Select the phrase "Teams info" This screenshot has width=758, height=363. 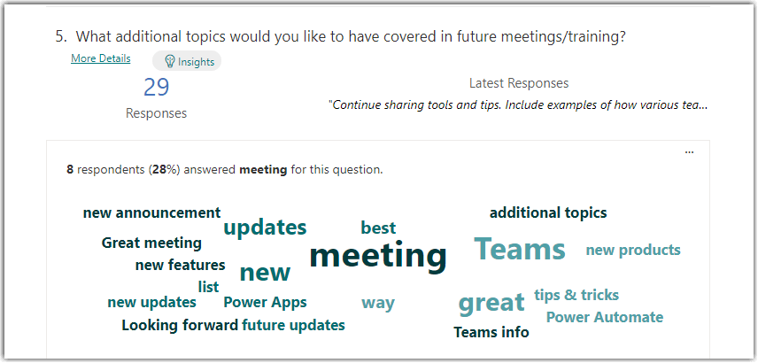pos(491,332)
